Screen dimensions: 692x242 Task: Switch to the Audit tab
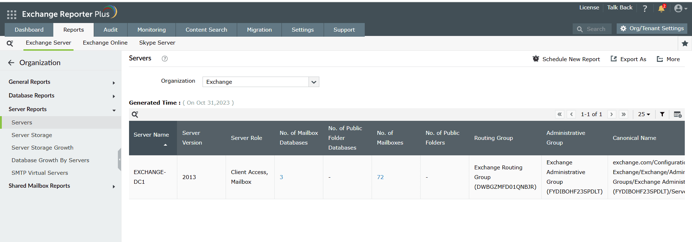point(111,30)
